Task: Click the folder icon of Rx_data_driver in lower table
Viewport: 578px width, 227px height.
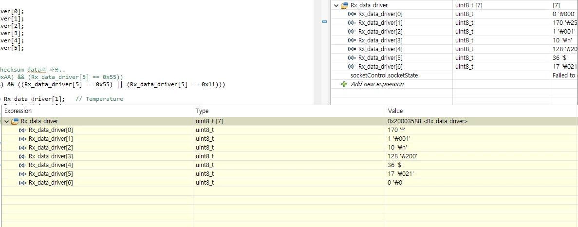Action: (15, 121)
